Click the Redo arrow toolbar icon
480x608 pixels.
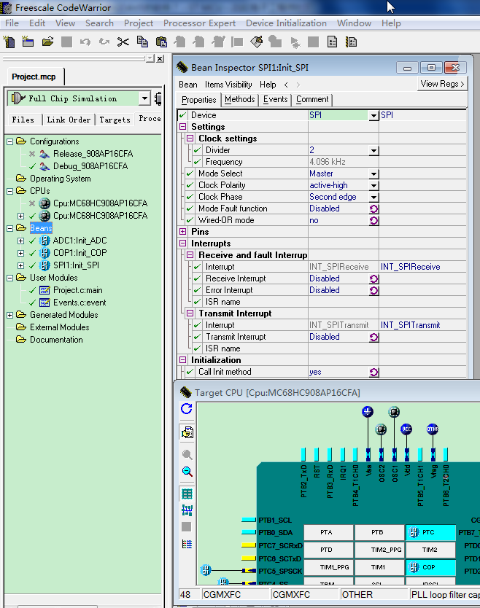[104, 42]
